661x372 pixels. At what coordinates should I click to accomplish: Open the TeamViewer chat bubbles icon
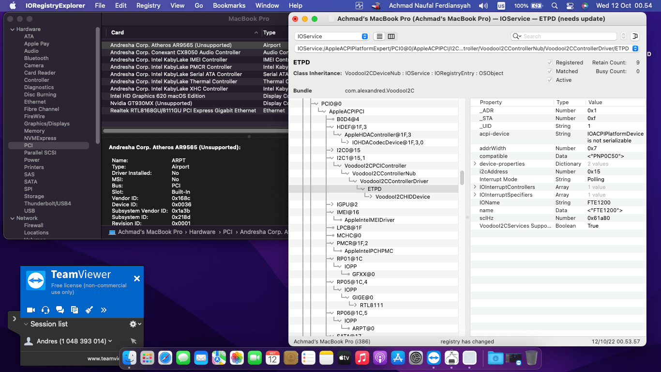click(x=60, y=310)
